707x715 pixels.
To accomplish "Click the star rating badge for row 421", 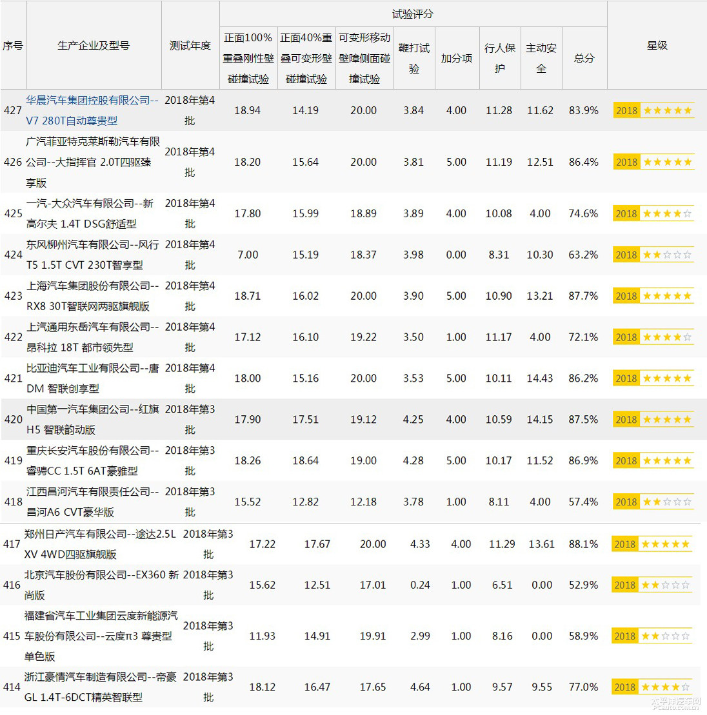I will click(653, 378).
